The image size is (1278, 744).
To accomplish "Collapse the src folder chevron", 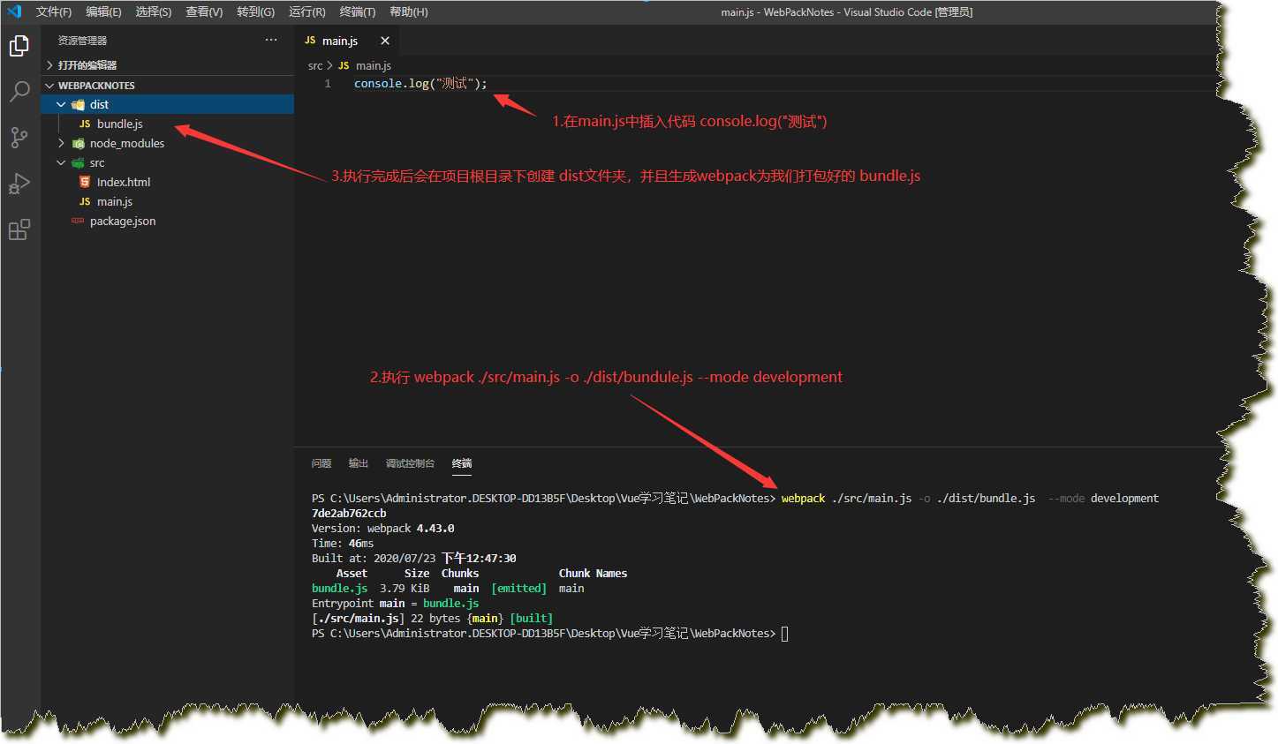I will tap(61, 162).
